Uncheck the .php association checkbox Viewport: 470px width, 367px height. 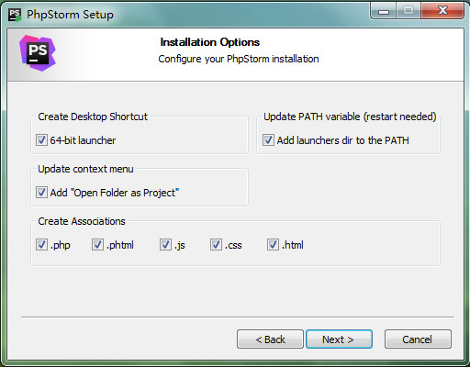coord(41,245)
